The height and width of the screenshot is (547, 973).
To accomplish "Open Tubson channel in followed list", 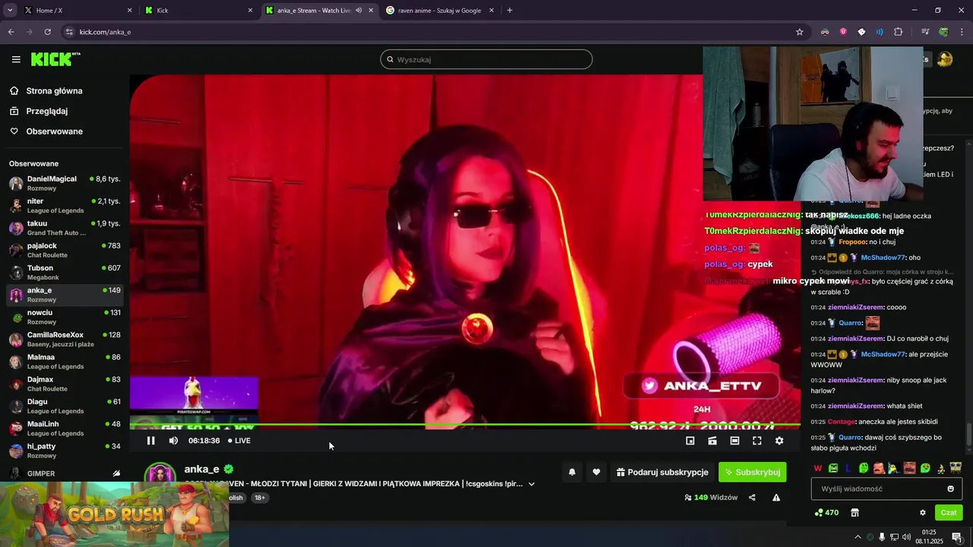I will pos(65,272).
